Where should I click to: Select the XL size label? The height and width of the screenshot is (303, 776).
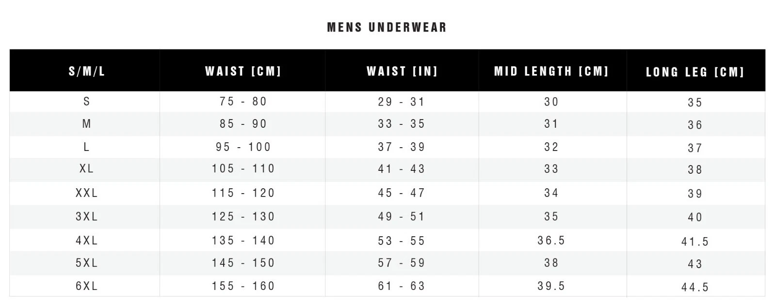click(87, 168)
